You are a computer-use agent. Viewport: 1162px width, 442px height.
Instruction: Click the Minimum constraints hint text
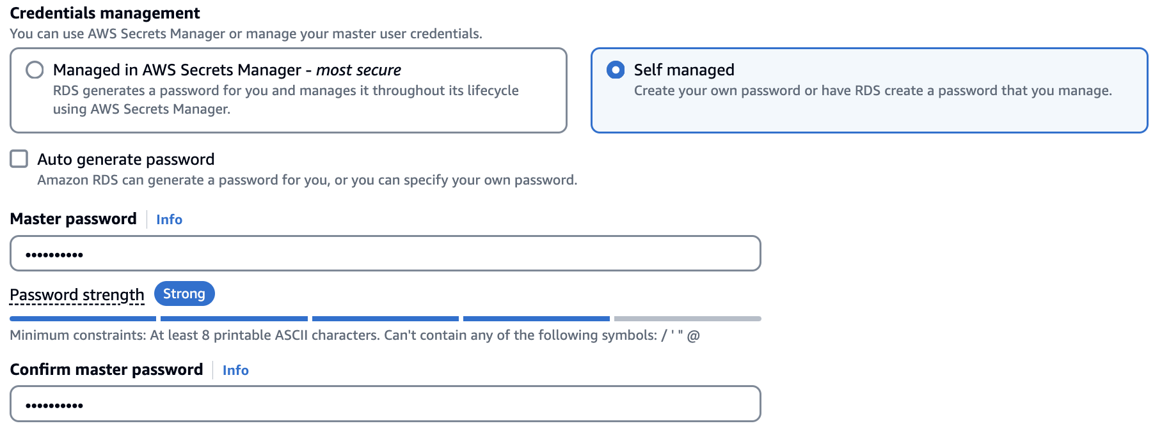[x=354, y=335]
